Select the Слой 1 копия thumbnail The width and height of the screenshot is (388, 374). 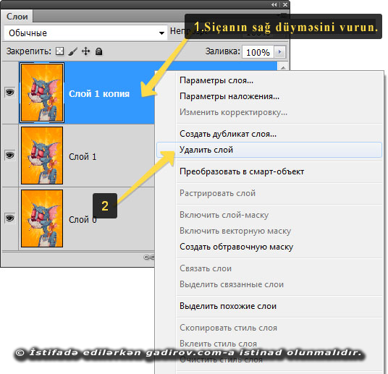(x=42, y=93)
